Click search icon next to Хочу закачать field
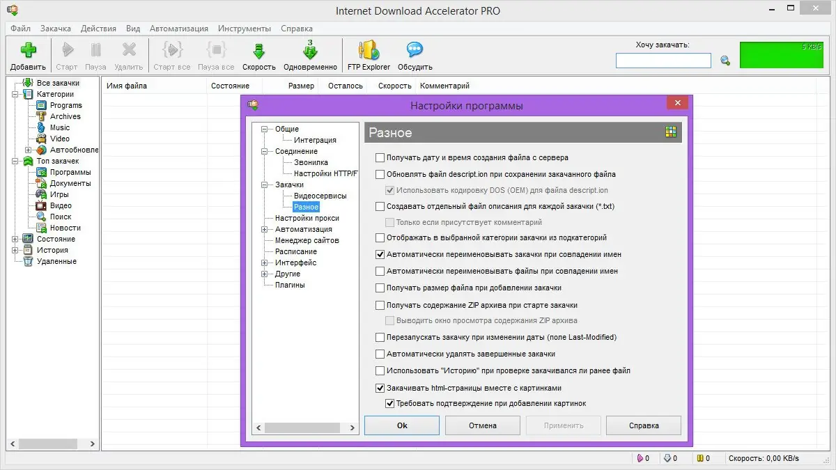 pyautogui.click(x=725, y=61)
